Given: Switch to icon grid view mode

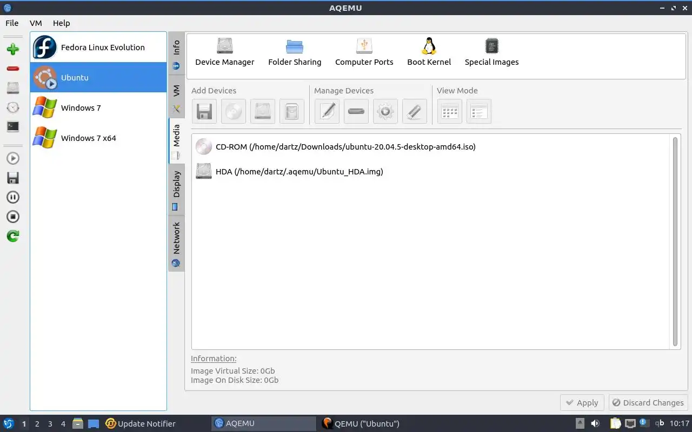Looking at the screenshot, I should (x=450, y=111).
